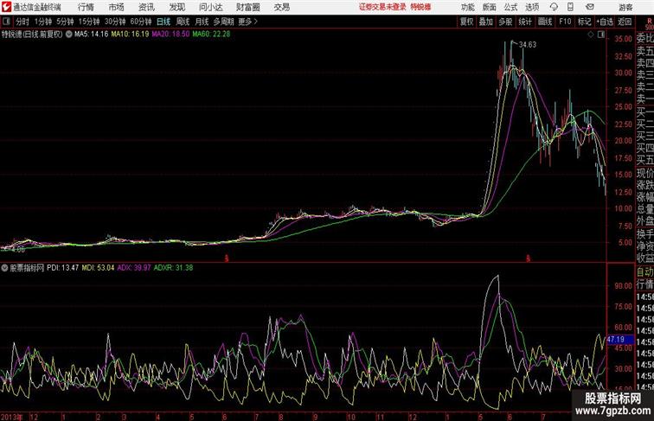The image size is (654, 421).
Task: Open the 交易 menu
Action: 281,7
